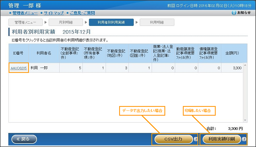Go to 月別明細 breadcrumb step
256x147 pixels.
click(65, 22)
